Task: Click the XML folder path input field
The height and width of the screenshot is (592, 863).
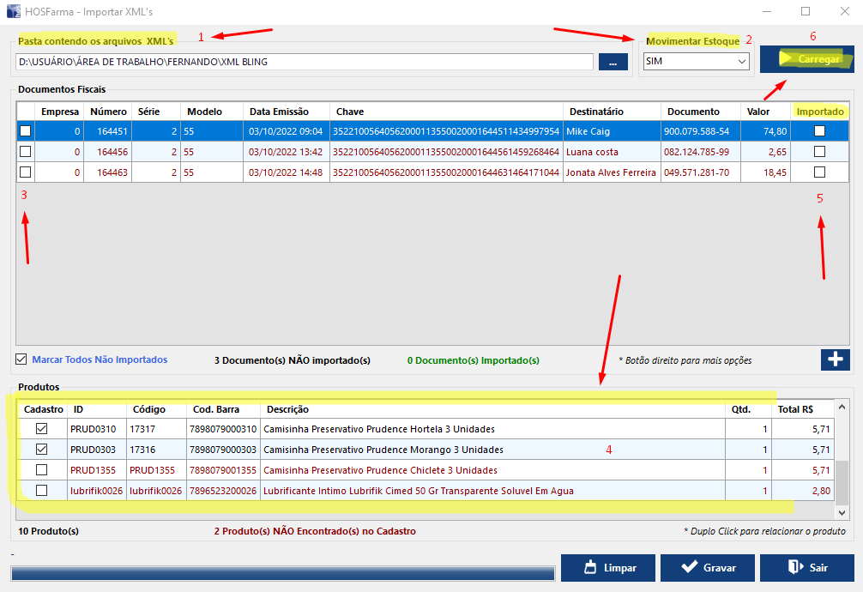Action: click(304, 62)
